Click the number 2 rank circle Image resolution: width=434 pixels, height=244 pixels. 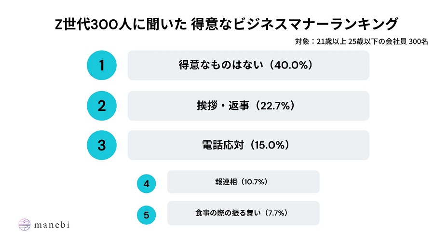coord(102,105)
